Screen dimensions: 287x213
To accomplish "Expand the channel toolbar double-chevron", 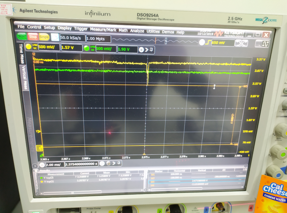I will click(x=147, y=50).
